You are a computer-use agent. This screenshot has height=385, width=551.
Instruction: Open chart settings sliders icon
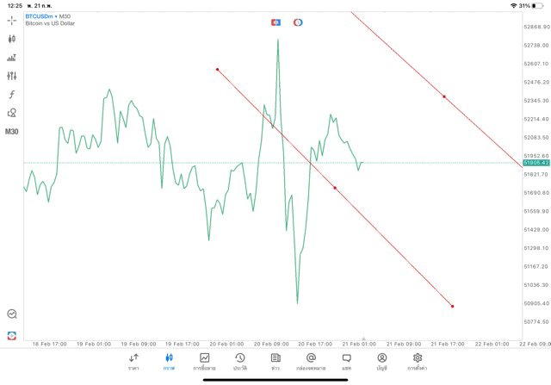(12, 76)
